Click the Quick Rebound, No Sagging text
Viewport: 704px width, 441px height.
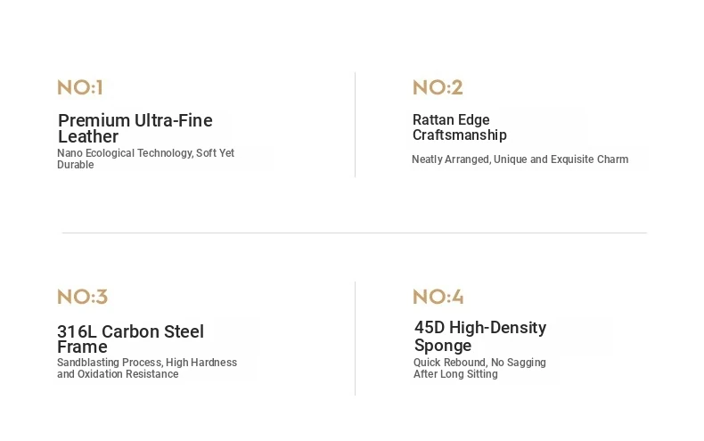pos(479,363)
